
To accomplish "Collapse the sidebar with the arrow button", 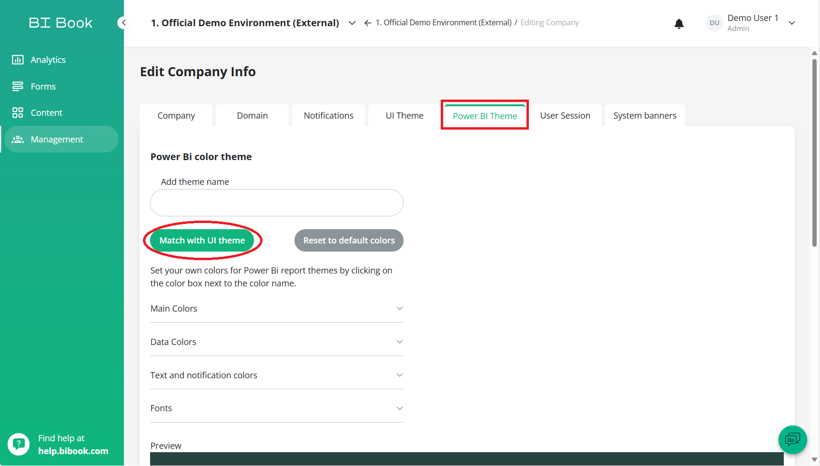I will (123, 22).
